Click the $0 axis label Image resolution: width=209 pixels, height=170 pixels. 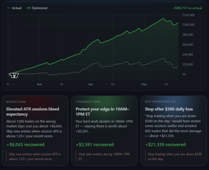point(184,74)
